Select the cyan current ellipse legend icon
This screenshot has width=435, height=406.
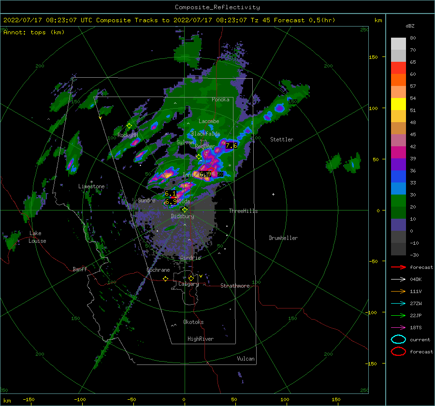click(x=398, y=339)
